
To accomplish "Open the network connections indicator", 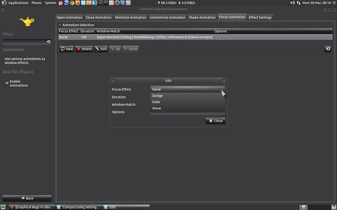I will [x=298, y=3].
